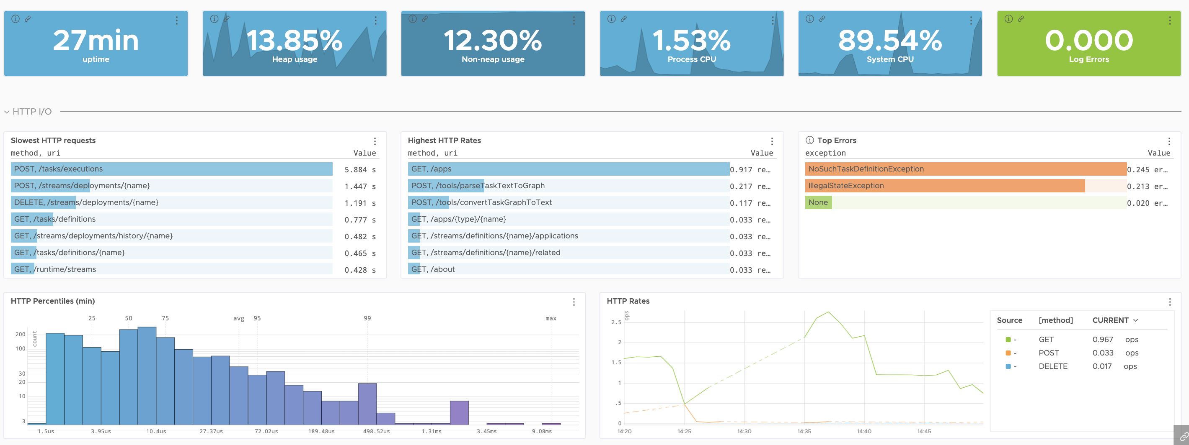Open the kebab menu on uptime card
The image size is (1189, 445).
(x=177, y=20)
